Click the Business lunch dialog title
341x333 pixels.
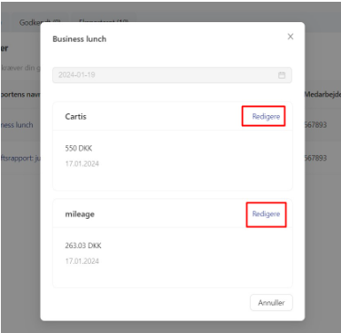point(80,39)
